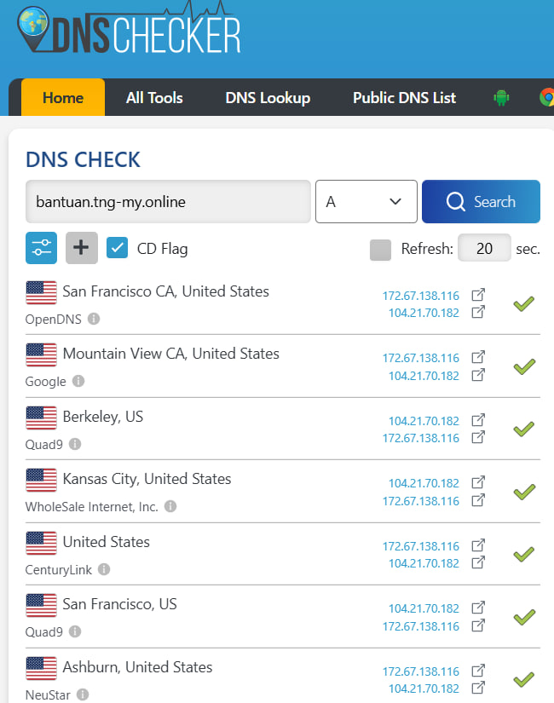
Task: Show info icon next to CenturyLink
Action: click(x=104, y=569)
